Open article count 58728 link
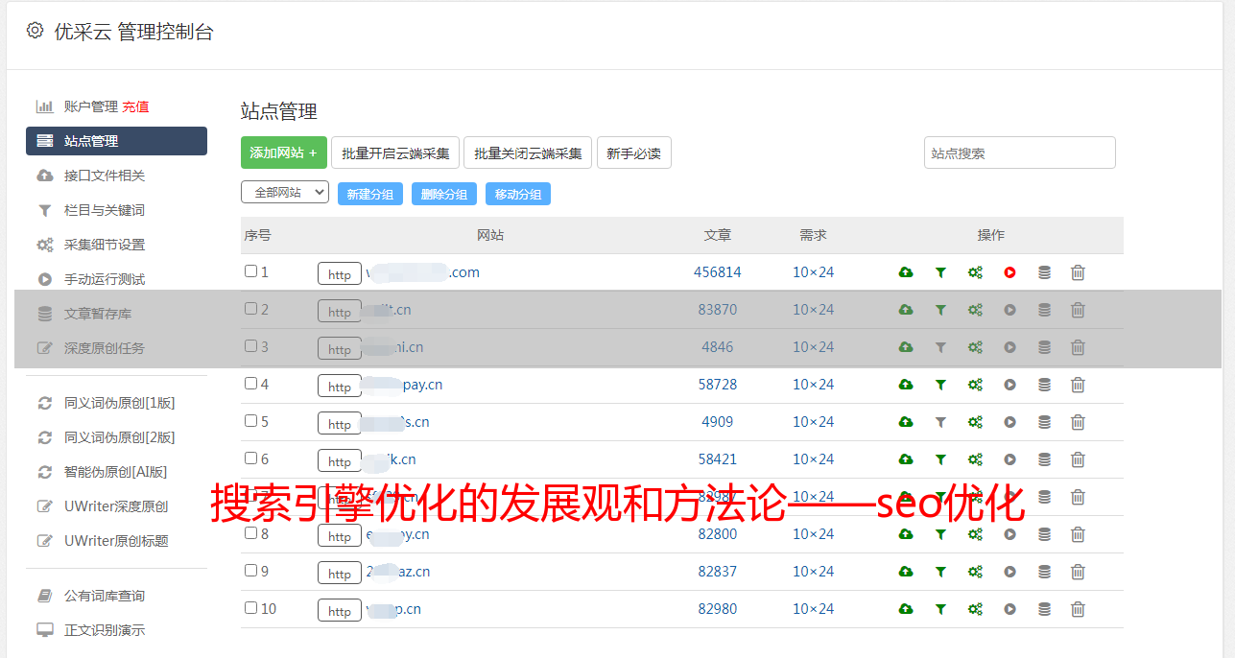This screenshot has width=1235, height=658. click(x=718, y=385)
